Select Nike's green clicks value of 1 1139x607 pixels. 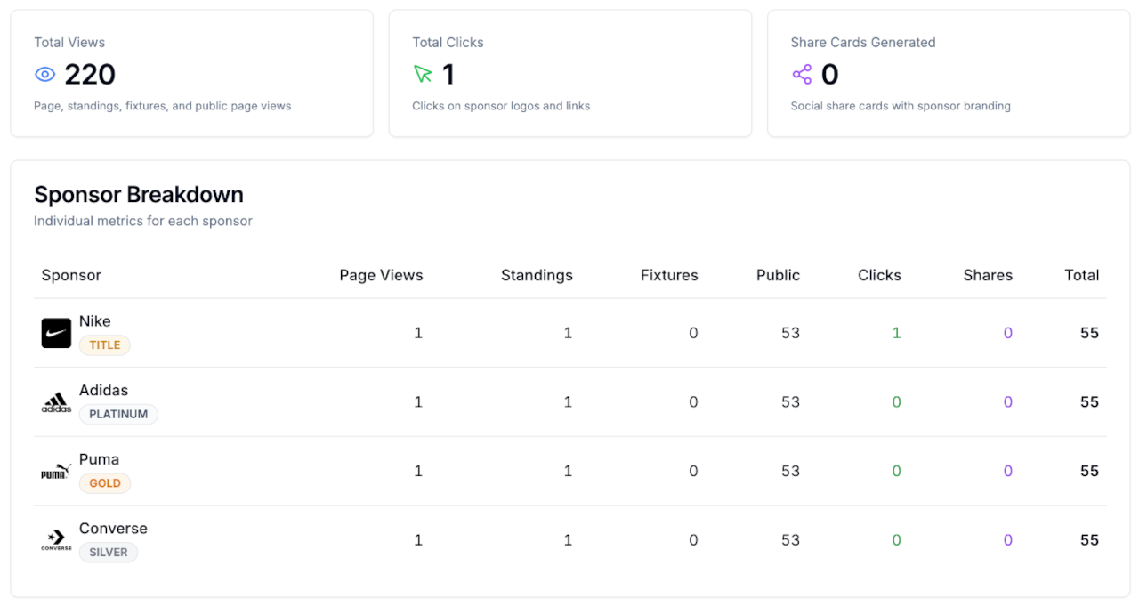click(896, 332)
